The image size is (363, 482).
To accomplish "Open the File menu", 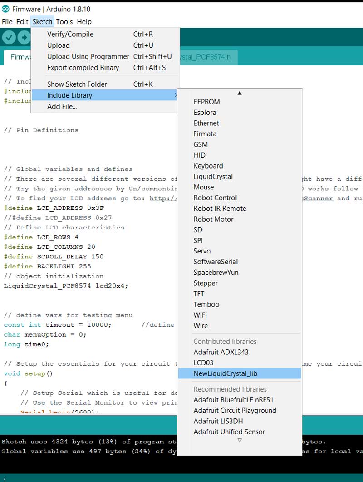I will coord(7,22).
